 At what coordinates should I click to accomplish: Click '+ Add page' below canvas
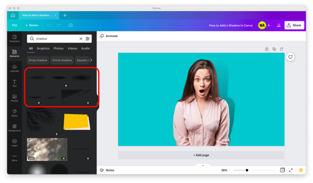(201, 155)
